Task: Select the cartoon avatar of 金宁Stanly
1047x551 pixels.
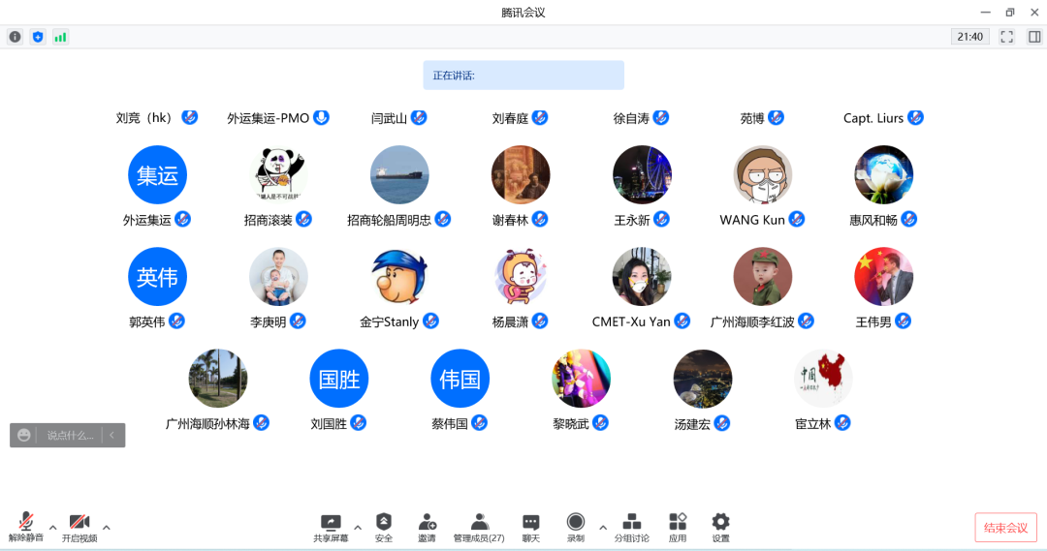Action: [x=399, y=277]
